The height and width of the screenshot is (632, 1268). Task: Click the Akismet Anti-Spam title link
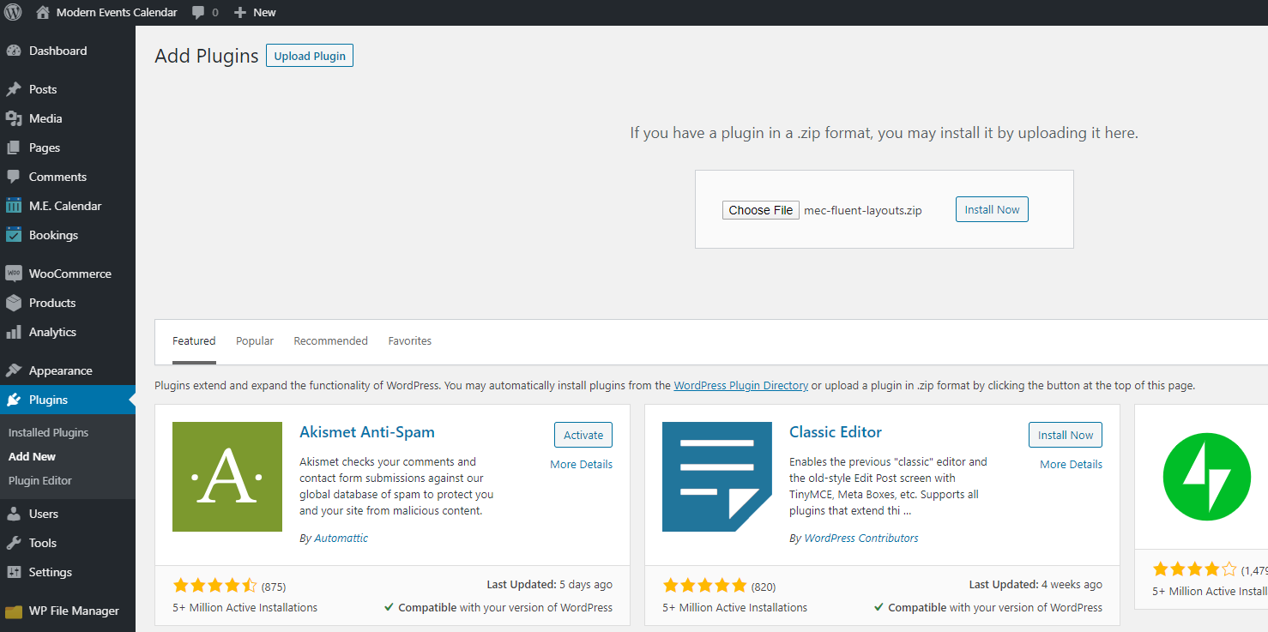pyautogui.click(x=367, y=432)
